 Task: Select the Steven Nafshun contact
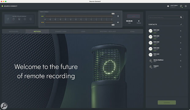click(x=165, y=61)
